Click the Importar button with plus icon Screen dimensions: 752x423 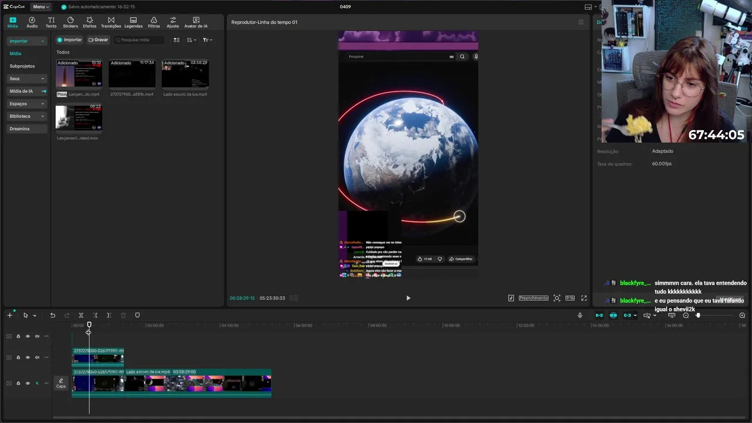pos(69,40)
